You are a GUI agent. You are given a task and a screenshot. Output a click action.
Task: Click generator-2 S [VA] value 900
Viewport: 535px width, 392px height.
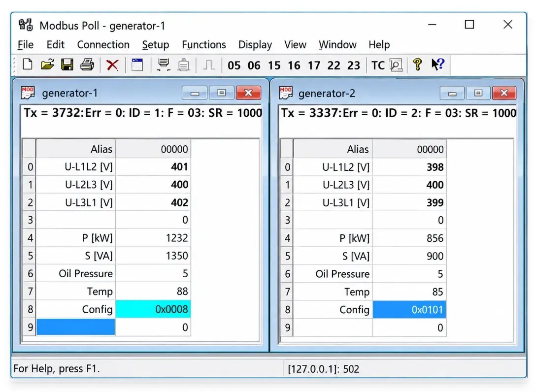409,256
